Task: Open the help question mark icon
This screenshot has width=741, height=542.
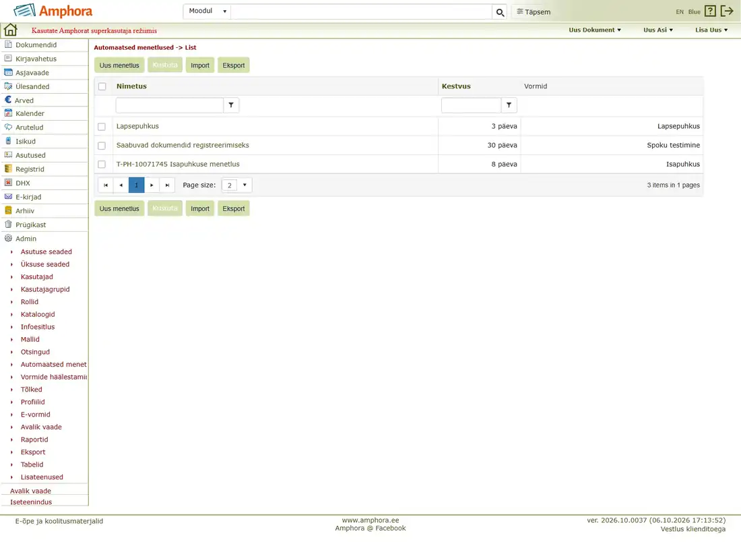Action: [x=710, y=11]
